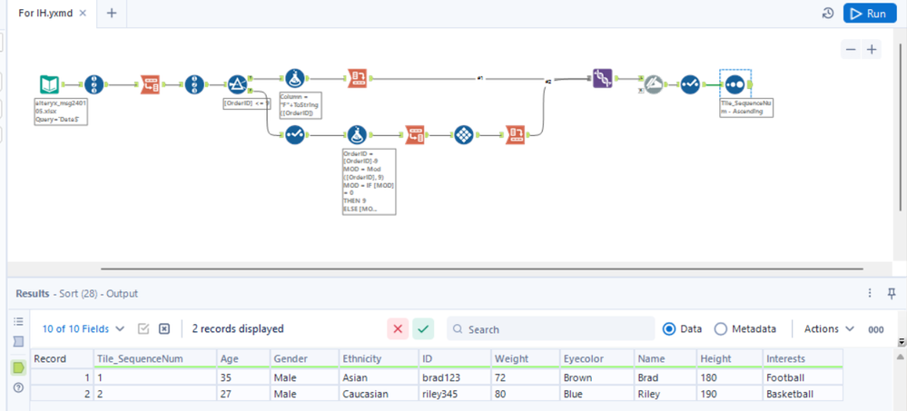
Task: Click the upper Formula tool with Column expression
Action: coord(295,78)
